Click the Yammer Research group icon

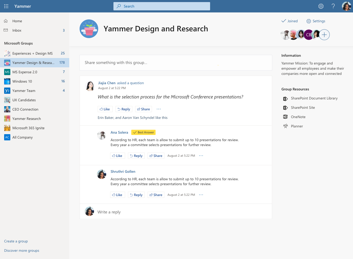point(7,119)
